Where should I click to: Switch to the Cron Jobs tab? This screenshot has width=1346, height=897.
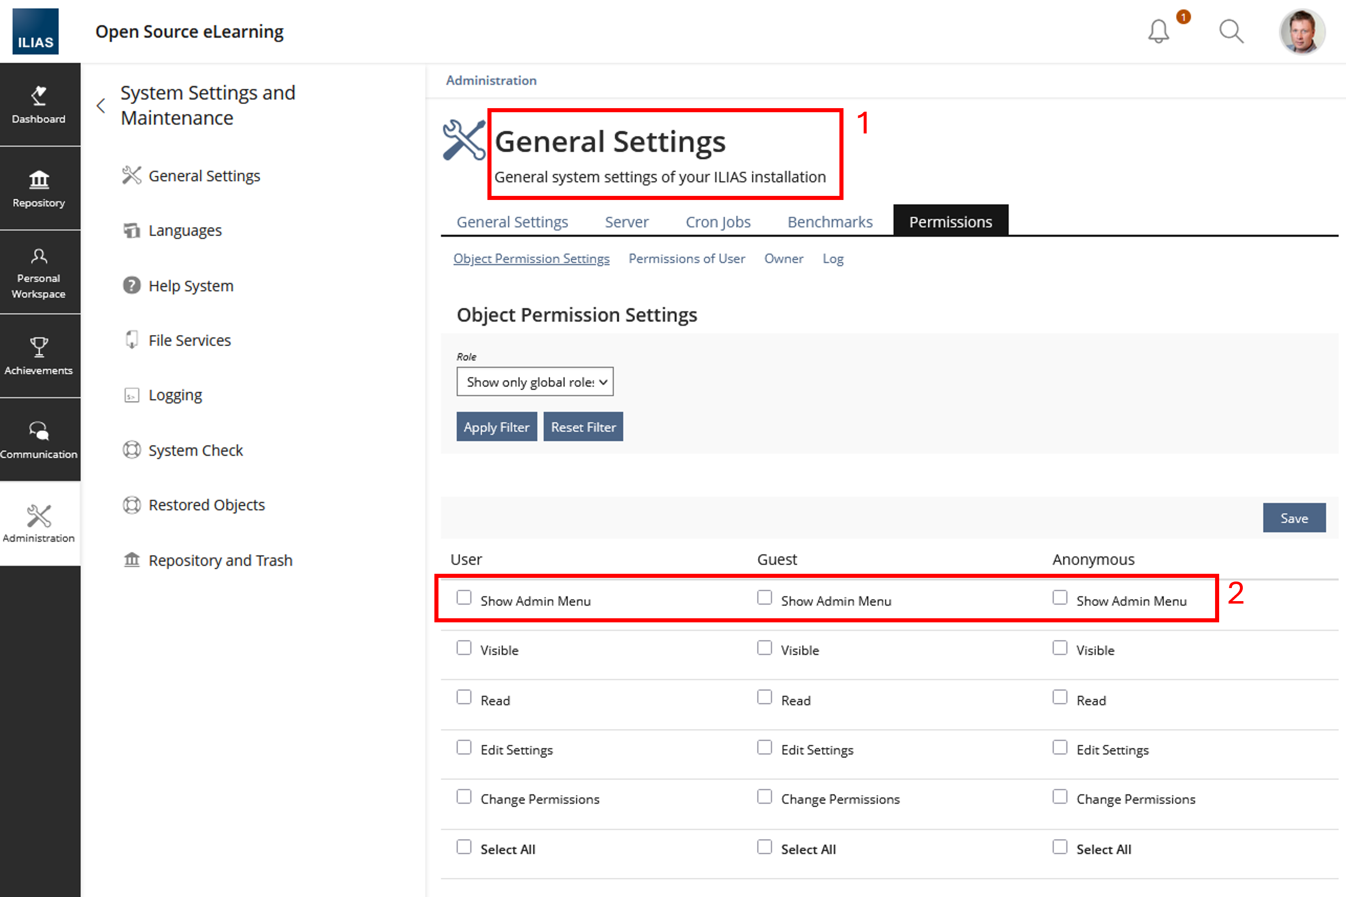(717, 222)
